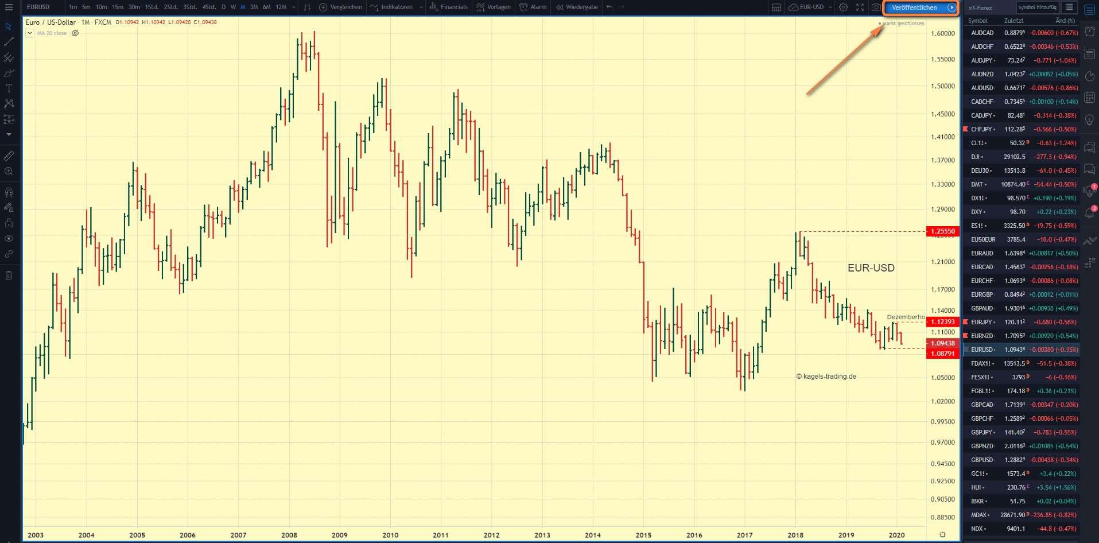Remove all drawings with the trash icon

pyautogui.click(x=9, y=275)
